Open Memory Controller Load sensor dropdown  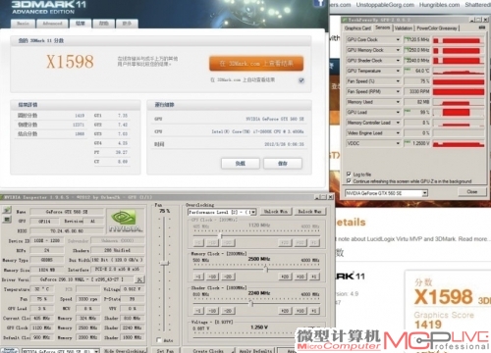point(398,123)
